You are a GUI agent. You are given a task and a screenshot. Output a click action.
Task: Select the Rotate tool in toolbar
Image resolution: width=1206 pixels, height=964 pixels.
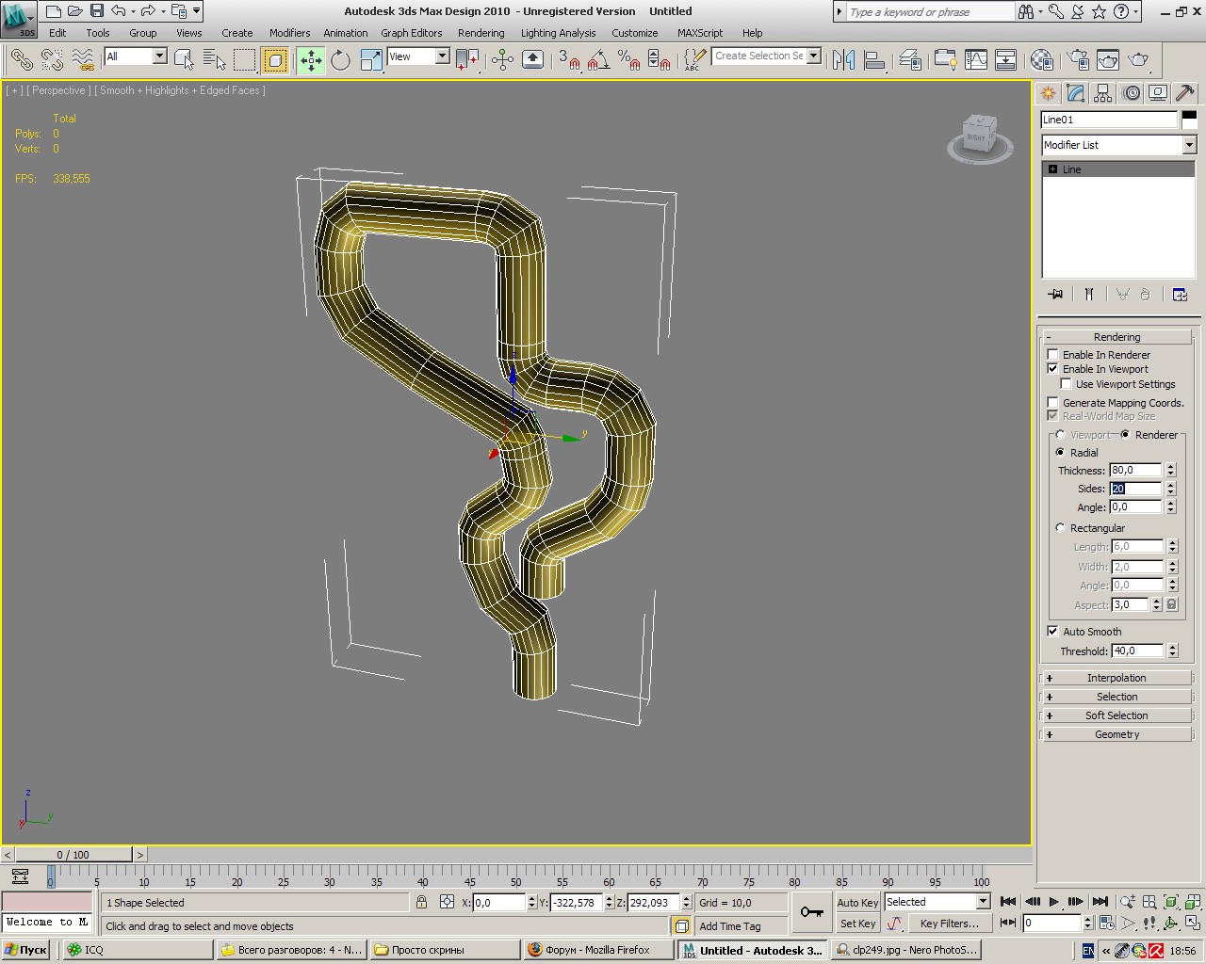click(x=340, y=60)
